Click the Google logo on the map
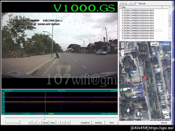Viewport: 175px width, 131px height. coord(124,118)
